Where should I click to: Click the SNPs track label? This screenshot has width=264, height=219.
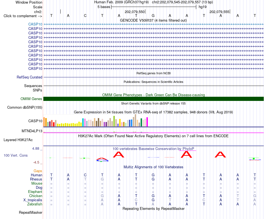[38, 90]
